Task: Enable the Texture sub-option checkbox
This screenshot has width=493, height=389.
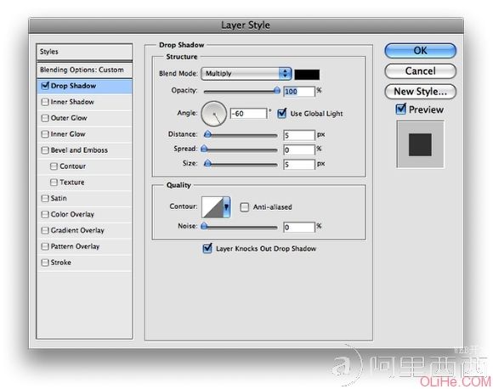Action: pos(54,182)
